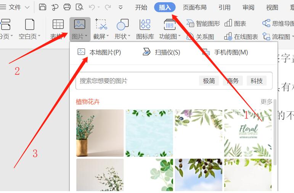294x193 pixels.
Task: Click 更多 to see more images
Action: click(266, 102)
